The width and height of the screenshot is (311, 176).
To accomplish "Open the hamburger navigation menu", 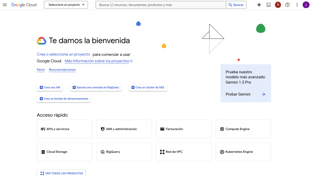I will pyautogui.click(x=5, y=5).
